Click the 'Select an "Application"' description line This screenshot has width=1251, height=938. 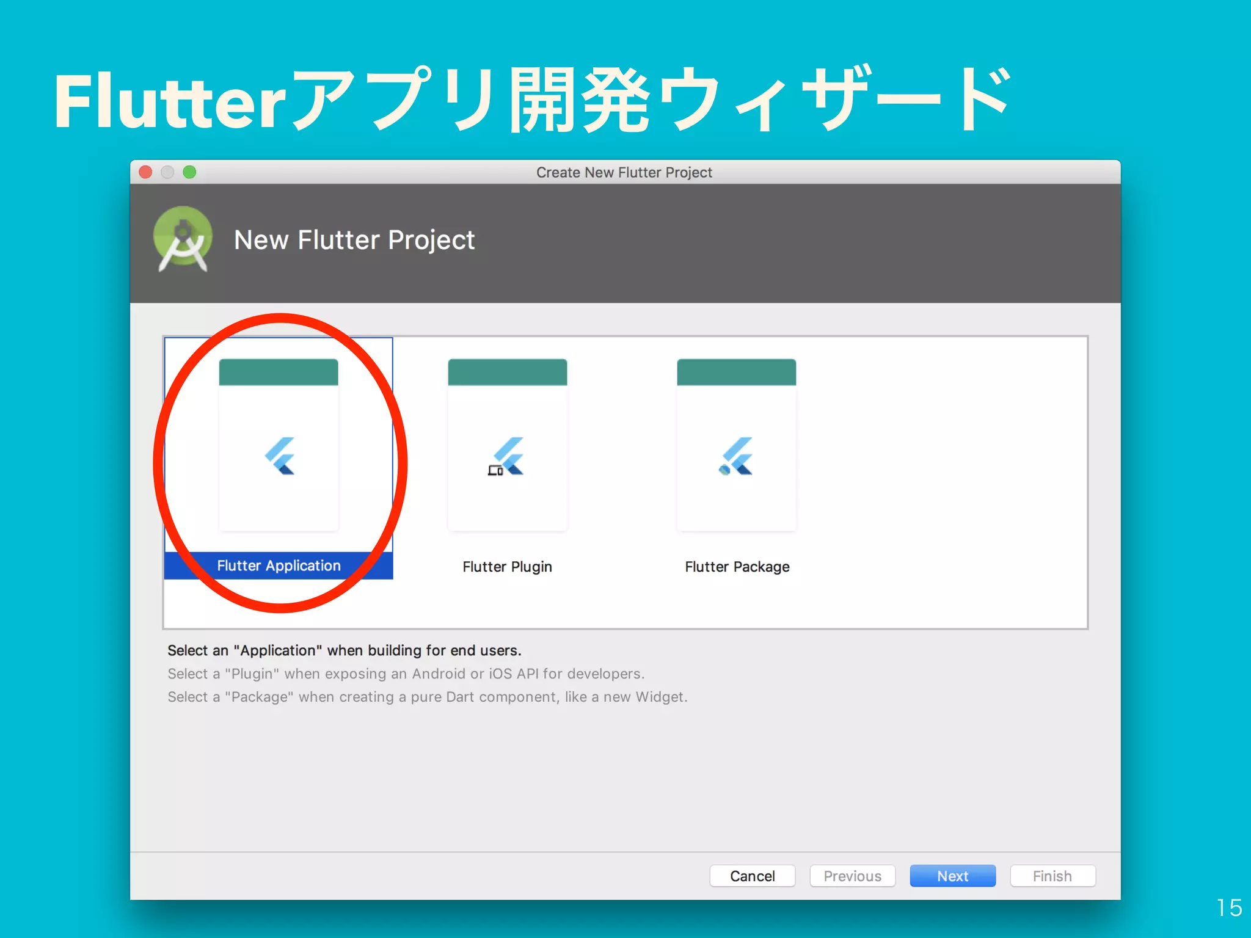tap(345, 650)
